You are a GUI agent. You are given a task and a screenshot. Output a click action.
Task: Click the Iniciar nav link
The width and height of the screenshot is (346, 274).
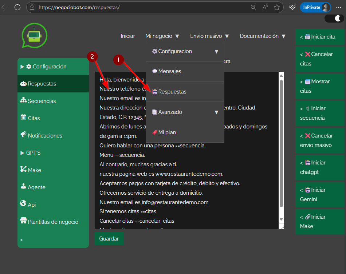128,36
